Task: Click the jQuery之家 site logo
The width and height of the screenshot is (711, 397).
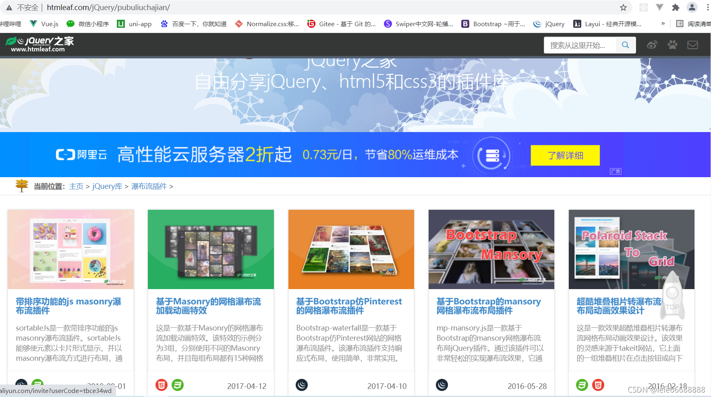Action: coord(39,44)
